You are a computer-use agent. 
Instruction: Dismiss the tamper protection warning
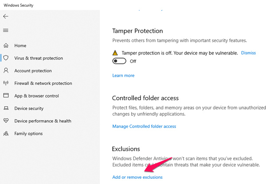[x=248, y=53]
